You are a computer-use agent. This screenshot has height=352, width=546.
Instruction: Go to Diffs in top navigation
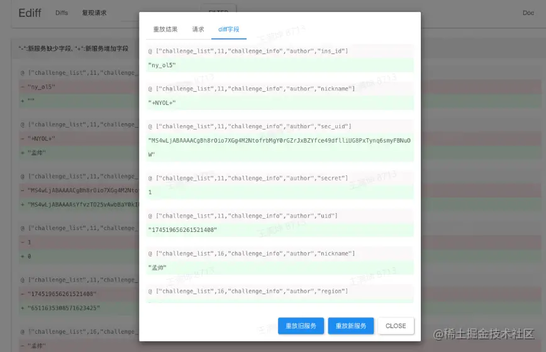(62, 13)
